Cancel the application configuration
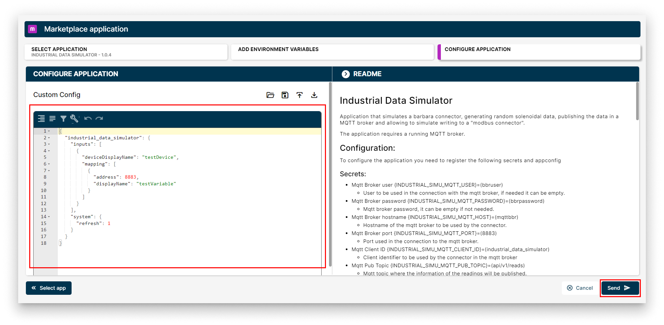This screenshot has height=325, width=664. point(580,288)
